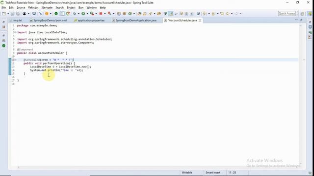Viewport: 314px width, 176px height.
Task: Click the orange circle toolbar icon
Action: point(47,14)
